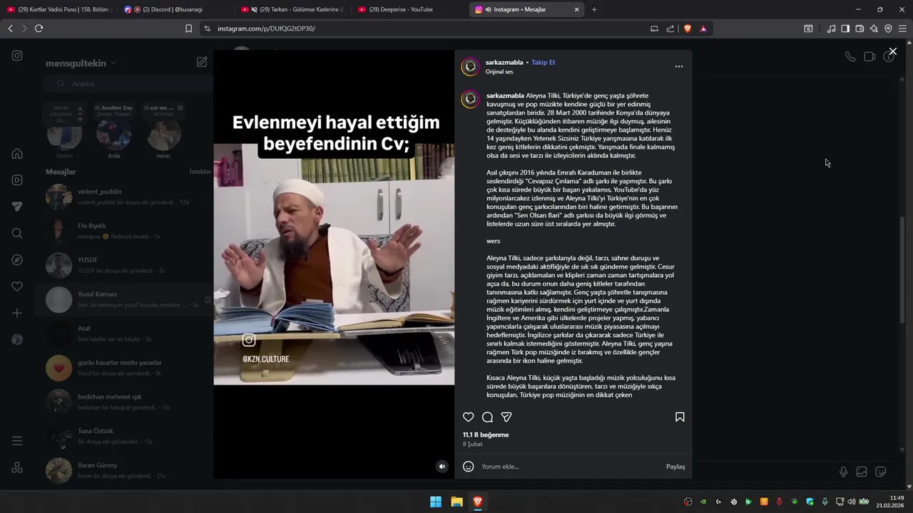The image size is (913, 513).
Task: Save the post with bookmark icon
Action: point(680,417)
